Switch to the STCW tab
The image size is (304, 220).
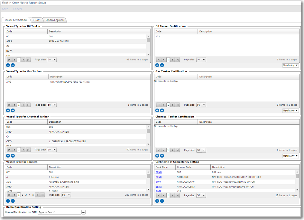[x=36, y=20]
